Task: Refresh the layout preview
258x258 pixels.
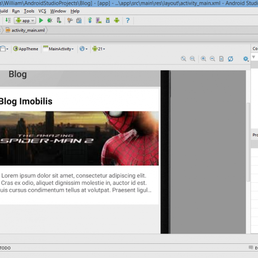Action: click(230, 59)
